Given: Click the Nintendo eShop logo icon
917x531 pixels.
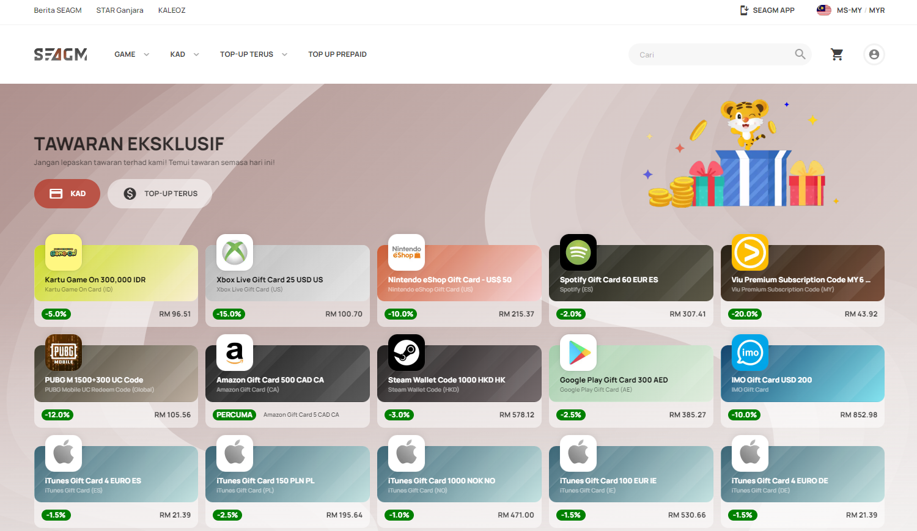Looking at the screenshot, I should point(407,252).
